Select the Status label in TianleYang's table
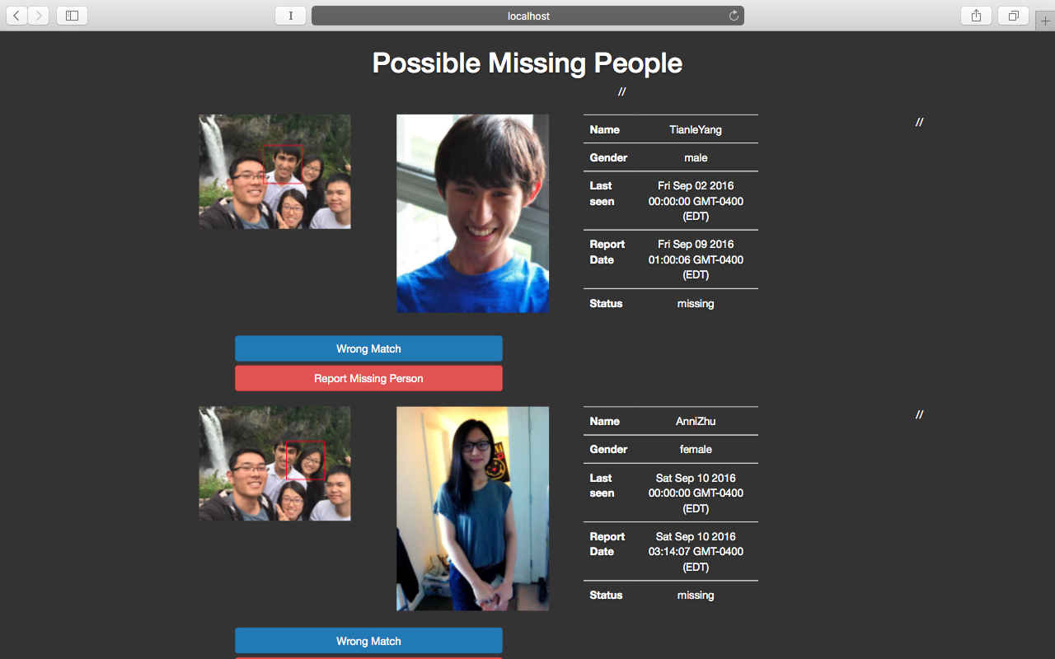 [x=606, y=303]
